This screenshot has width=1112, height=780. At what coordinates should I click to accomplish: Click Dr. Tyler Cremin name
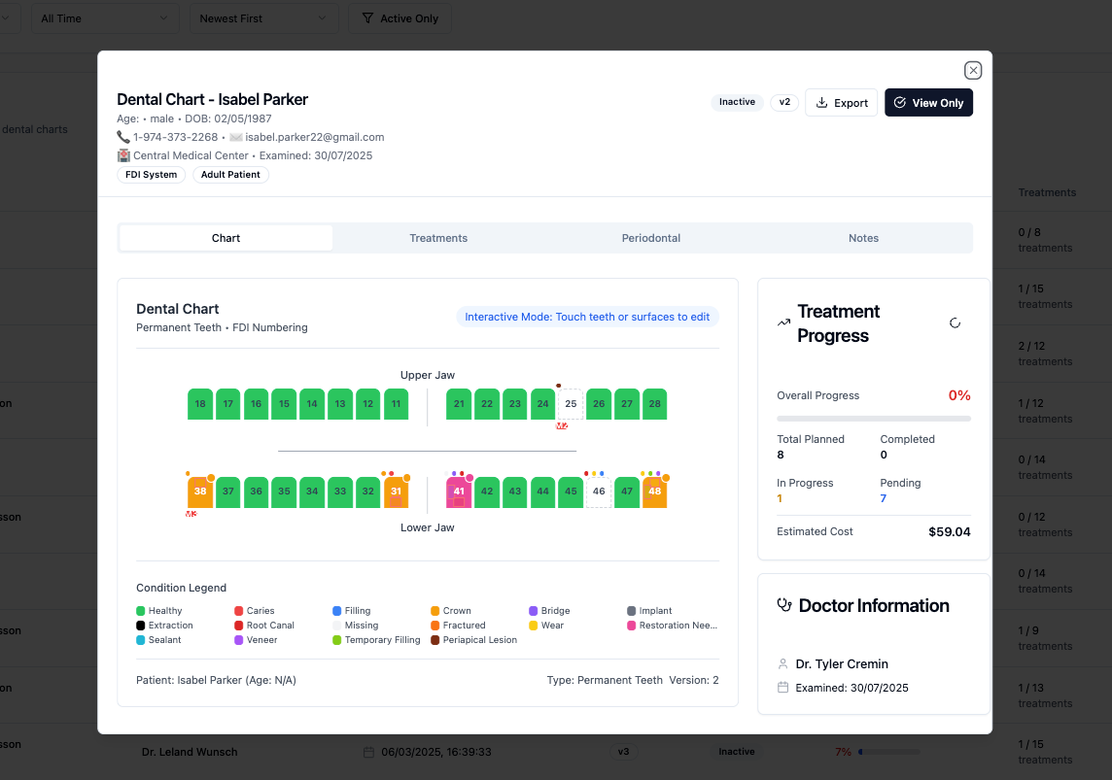[842, 663]
